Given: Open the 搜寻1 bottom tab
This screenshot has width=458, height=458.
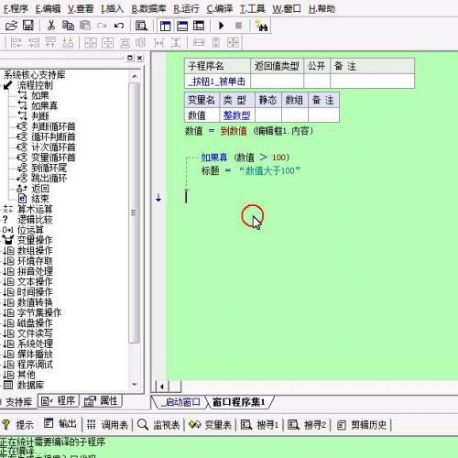Looking at the screenshot, I should click(x=260, y=424).
